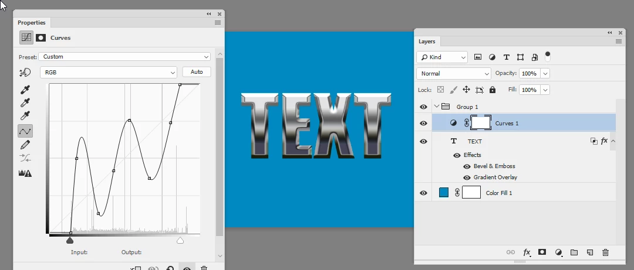The height and width of the screenshot is (270, 634).
Task: Filter layers by shape layers icon
Action: click(x=520, y=57)
